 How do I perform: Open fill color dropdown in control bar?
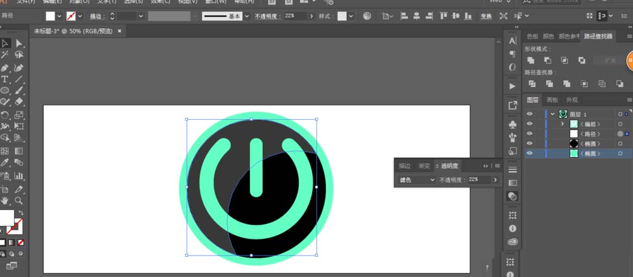pyautogui.click(x=60, y=16)
